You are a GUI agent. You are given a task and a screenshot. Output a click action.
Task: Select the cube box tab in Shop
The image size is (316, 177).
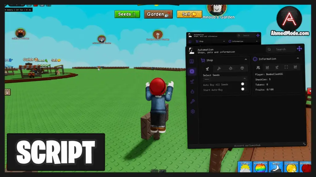242,68
